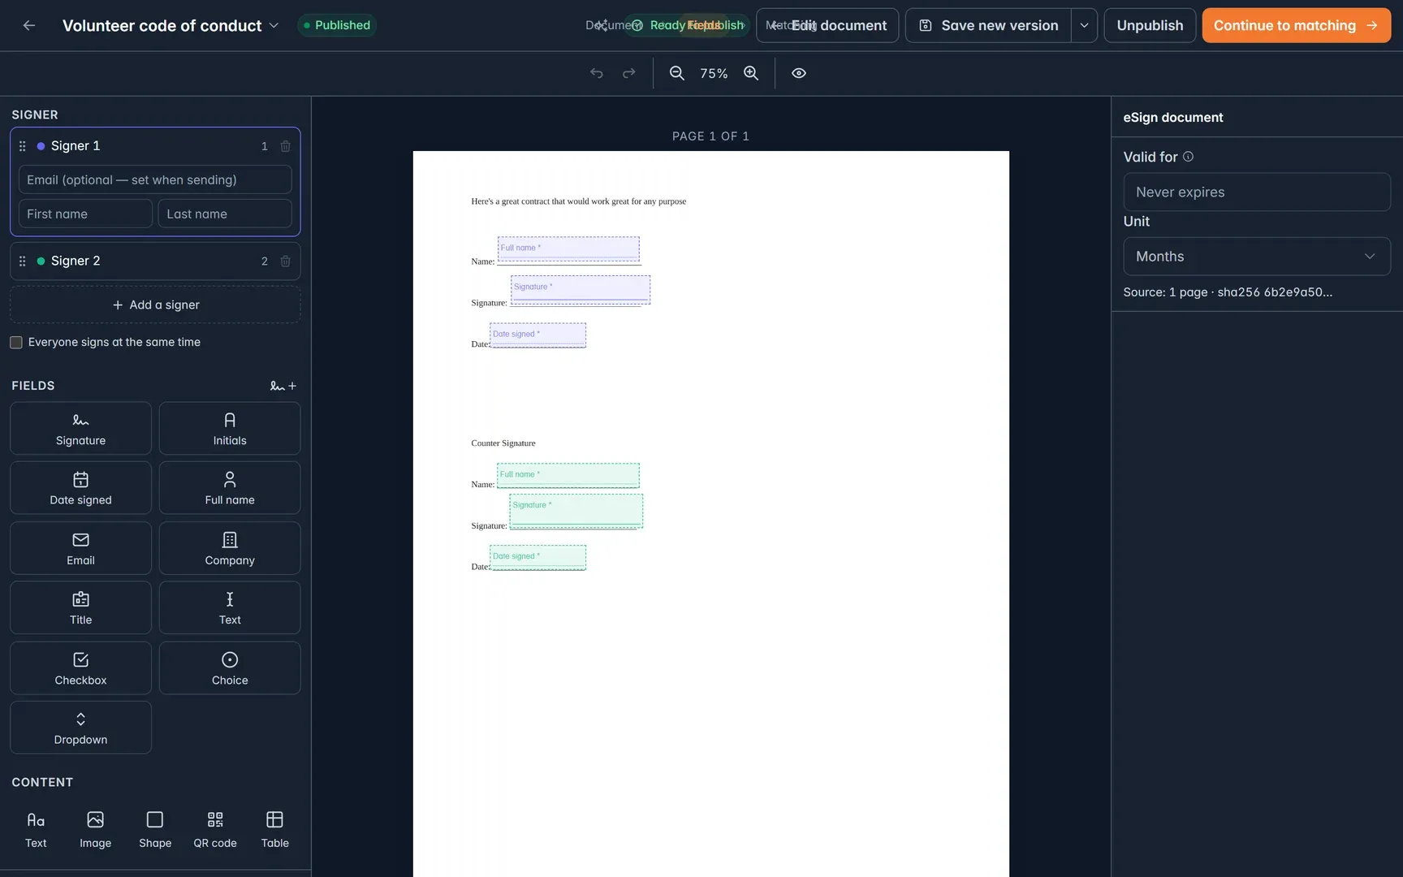Open the Volunteer code of conduct title dropdown
This screenshot has height=877, width=1403.
coord(274,25)
